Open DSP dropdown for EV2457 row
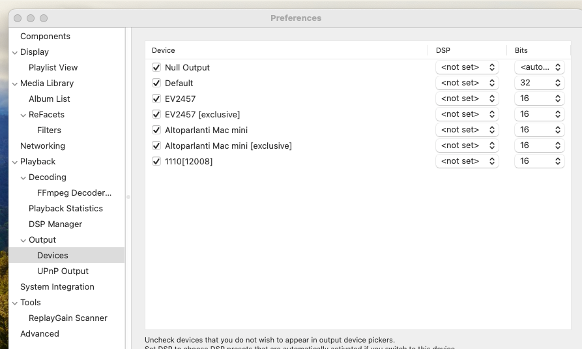The image size is (582, 349). click(467, 98)
